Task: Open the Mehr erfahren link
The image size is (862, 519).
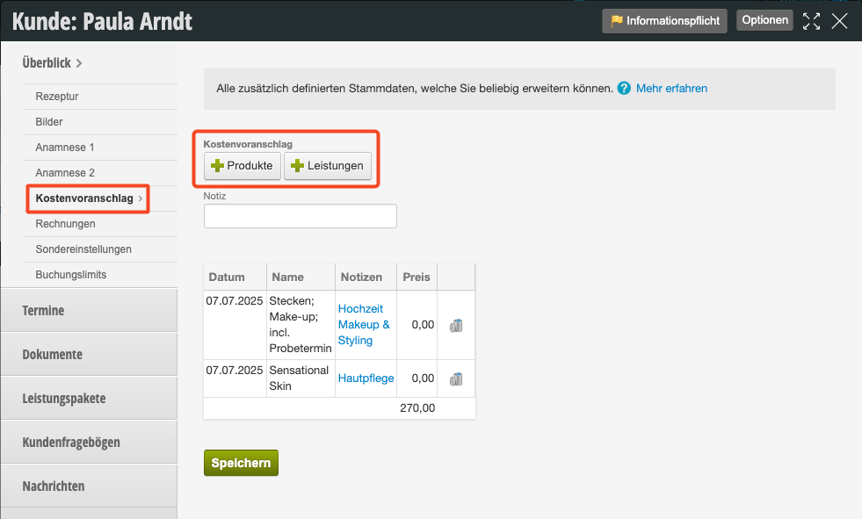Action: pos(671,89)
